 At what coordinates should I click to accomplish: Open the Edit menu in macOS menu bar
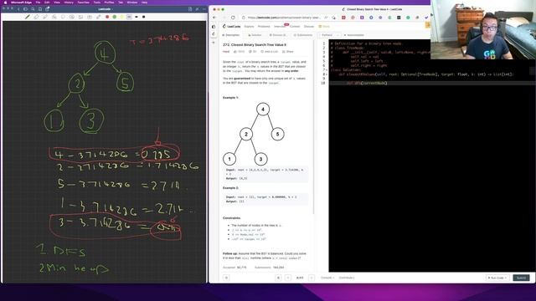click(47, 2)
